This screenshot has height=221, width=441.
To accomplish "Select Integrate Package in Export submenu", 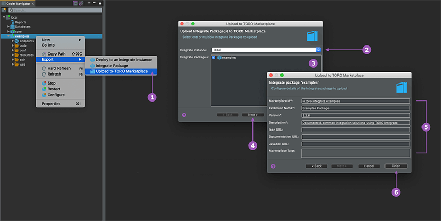I will click(x=121, y=66).
